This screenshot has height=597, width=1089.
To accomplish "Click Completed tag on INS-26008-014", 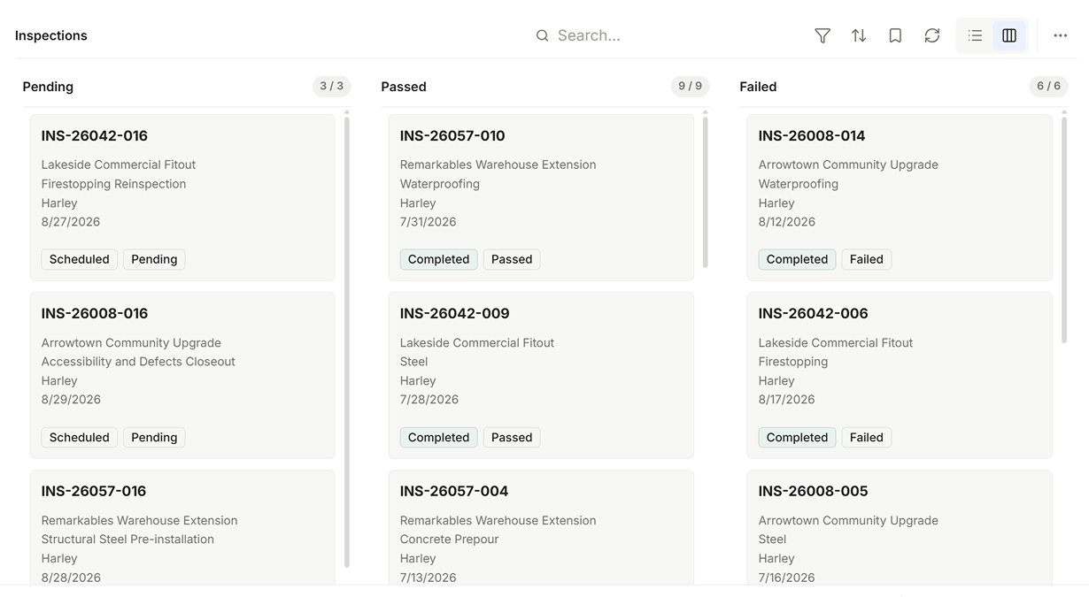I will click(x=798, y=259).
